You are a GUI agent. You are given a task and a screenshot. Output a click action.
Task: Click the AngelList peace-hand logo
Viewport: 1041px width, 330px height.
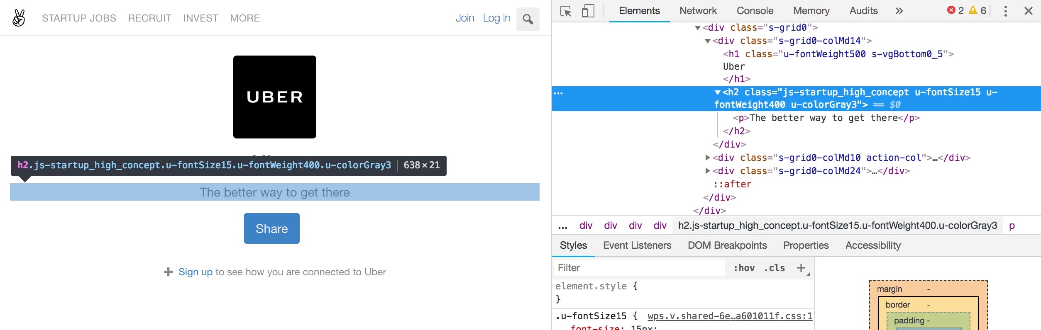[x=19, y=18]
